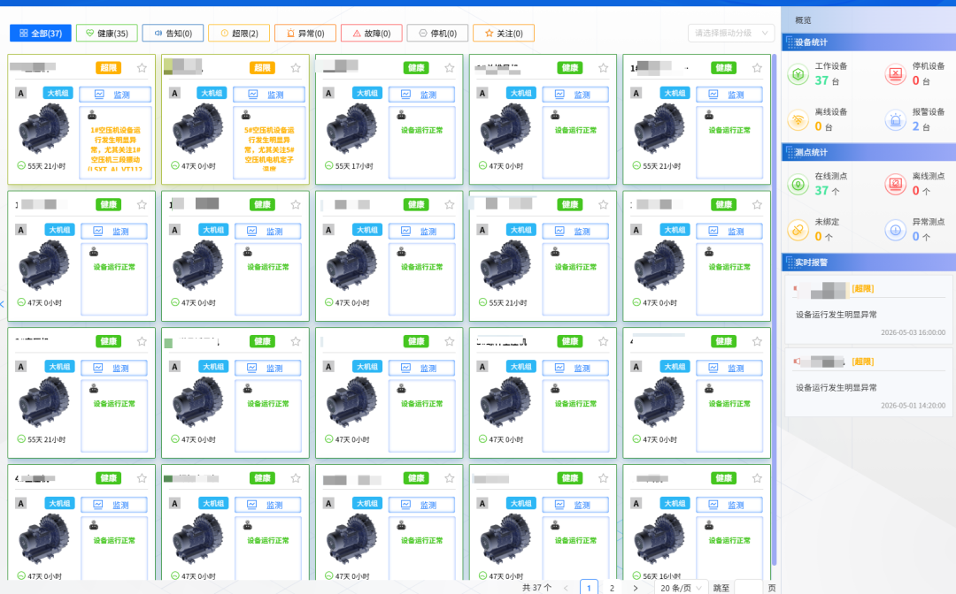956x594 pixels.
Task: Click the 离线测点 red icon
Action: coord(895,185)
